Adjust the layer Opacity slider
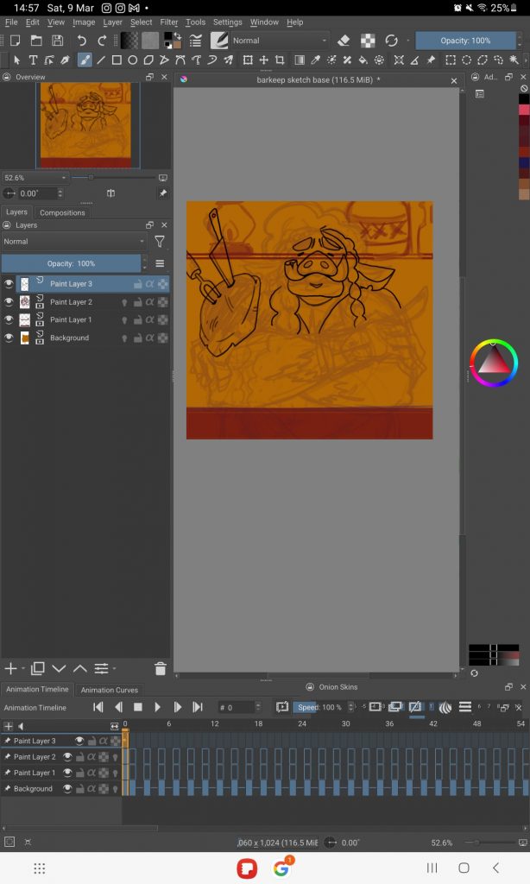530x884 pixels. 71,263
